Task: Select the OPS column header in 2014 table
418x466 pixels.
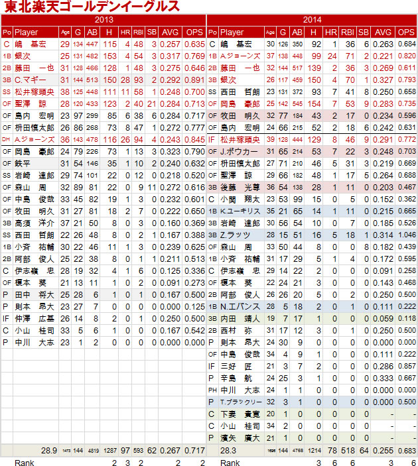Action: tap(406, 32)
